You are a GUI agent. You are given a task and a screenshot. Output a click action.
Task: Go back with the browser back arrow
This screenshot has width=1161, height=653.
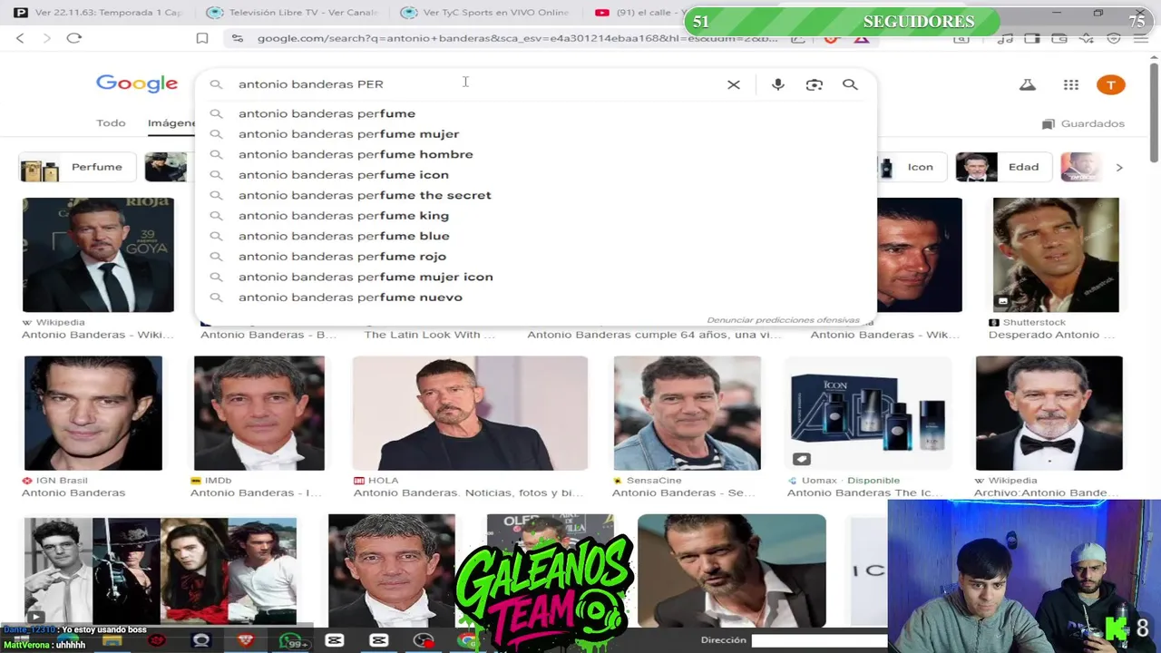click(x=20, y=38)
